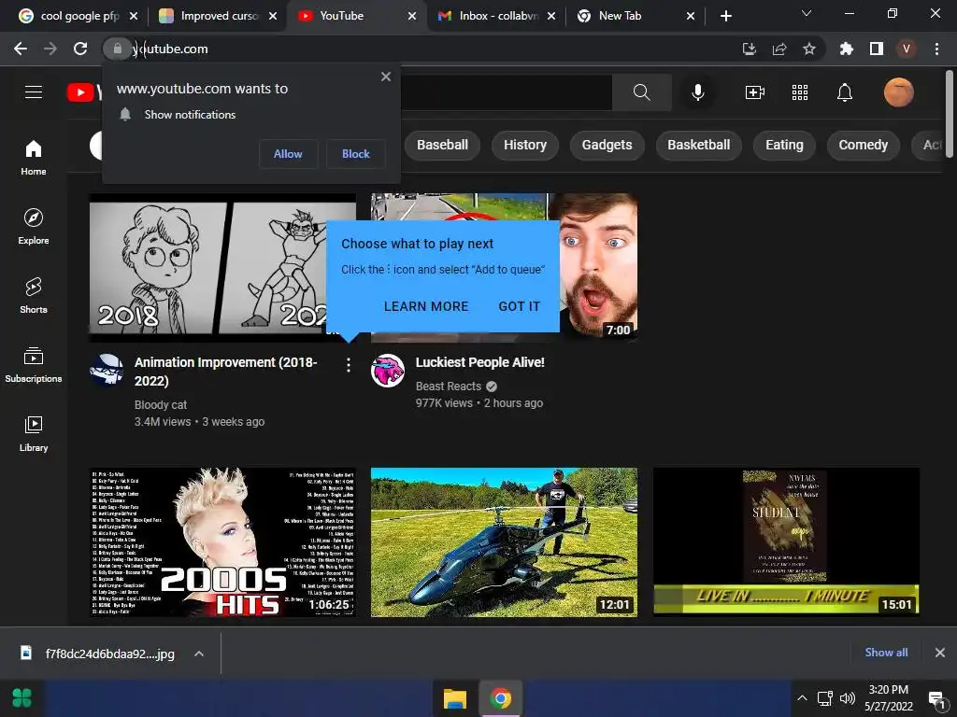Switch to cool google pfp tab
Screen dimensions: 957x717
79,16
